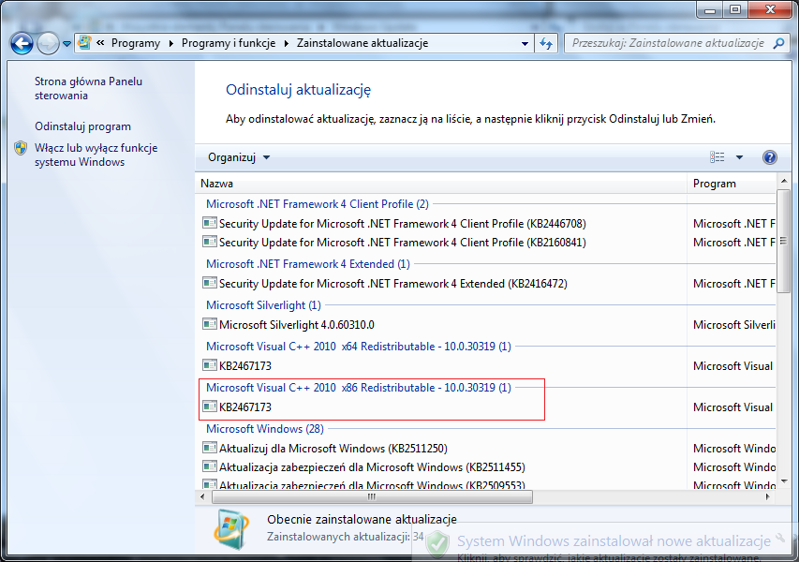Viewport: 799px width, 562px height.
Task: Collapse the Microsoft Windows (28) group
Action: (264, 430)
